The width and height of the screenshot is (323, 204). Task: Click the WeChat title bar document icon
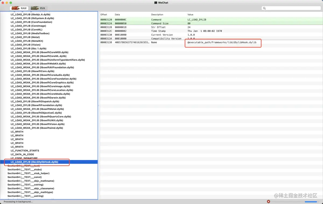156,2
